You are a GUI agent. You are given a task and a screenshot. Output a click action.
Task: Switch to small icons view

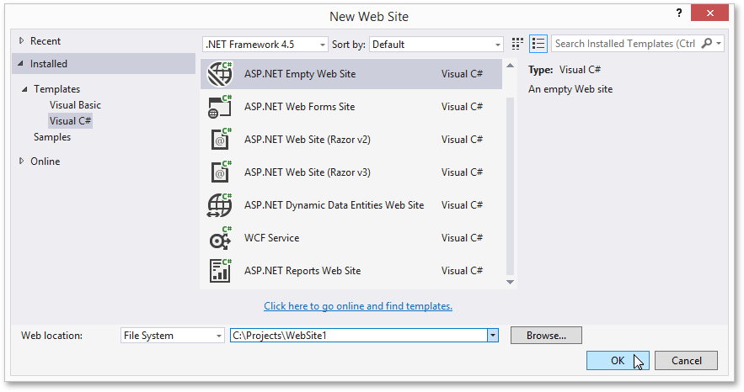tap(518, 44)
